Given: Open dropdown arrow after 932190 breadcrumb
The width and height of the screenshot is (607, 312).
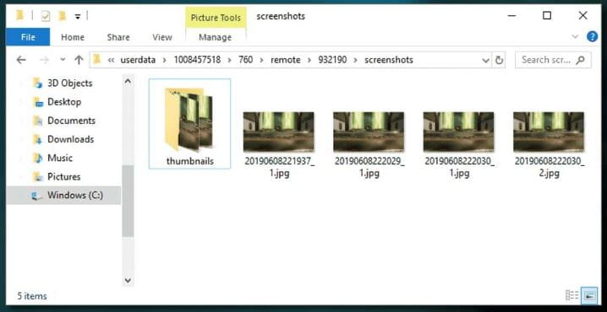Looking at the screenshot, I should click(356, 60).
